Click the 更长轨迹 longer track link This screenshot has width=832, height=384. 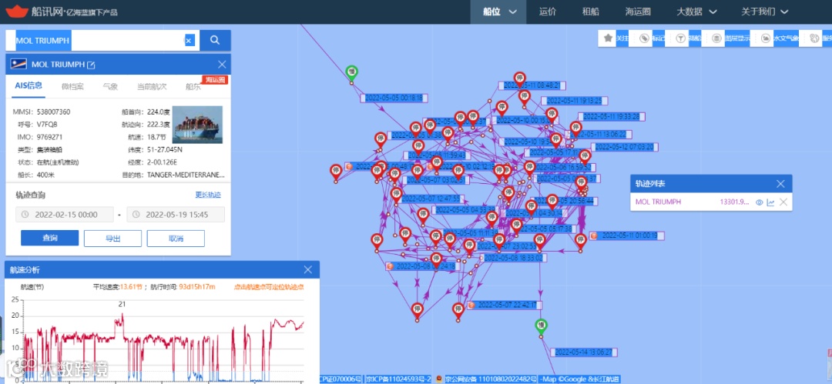click(x=208, y=195)
